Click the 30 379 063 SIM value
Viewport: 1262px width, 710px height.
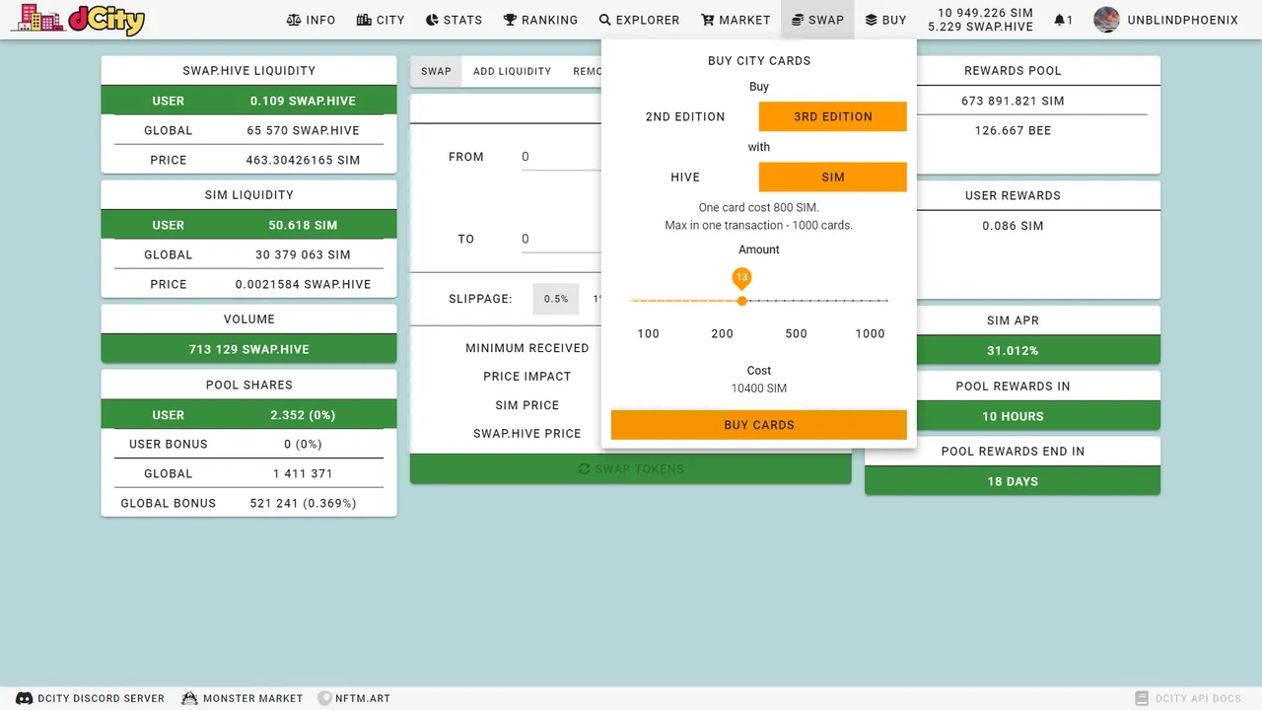click(303, 254)
